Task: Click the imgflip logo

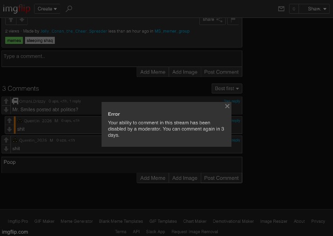Action: click(x=17, y=8)
